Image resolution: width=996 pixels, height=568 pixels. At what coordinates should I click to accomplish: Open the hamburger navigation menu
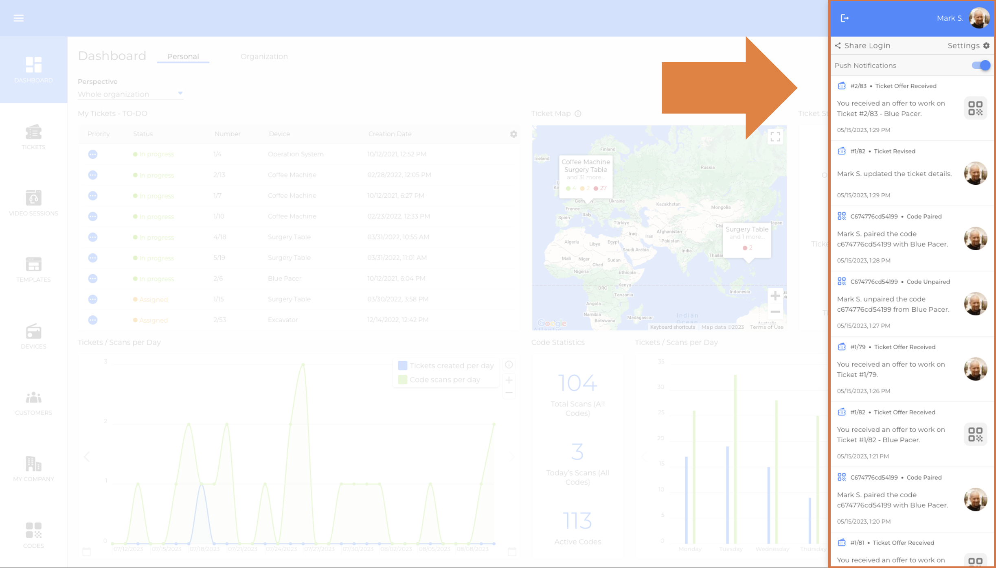(18, 18)
